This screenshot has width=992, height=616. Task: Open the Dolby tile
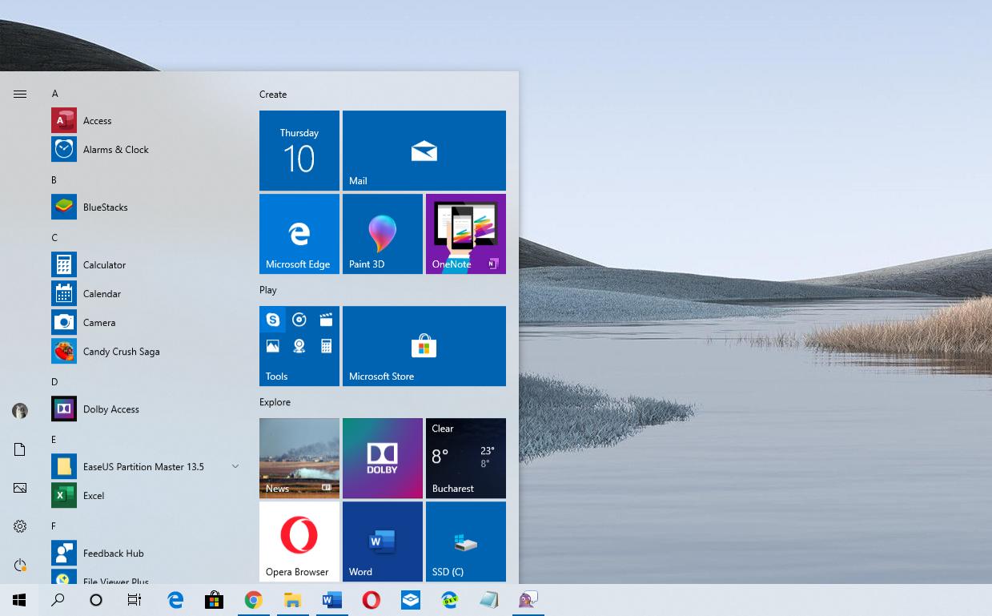pos(383,458)
